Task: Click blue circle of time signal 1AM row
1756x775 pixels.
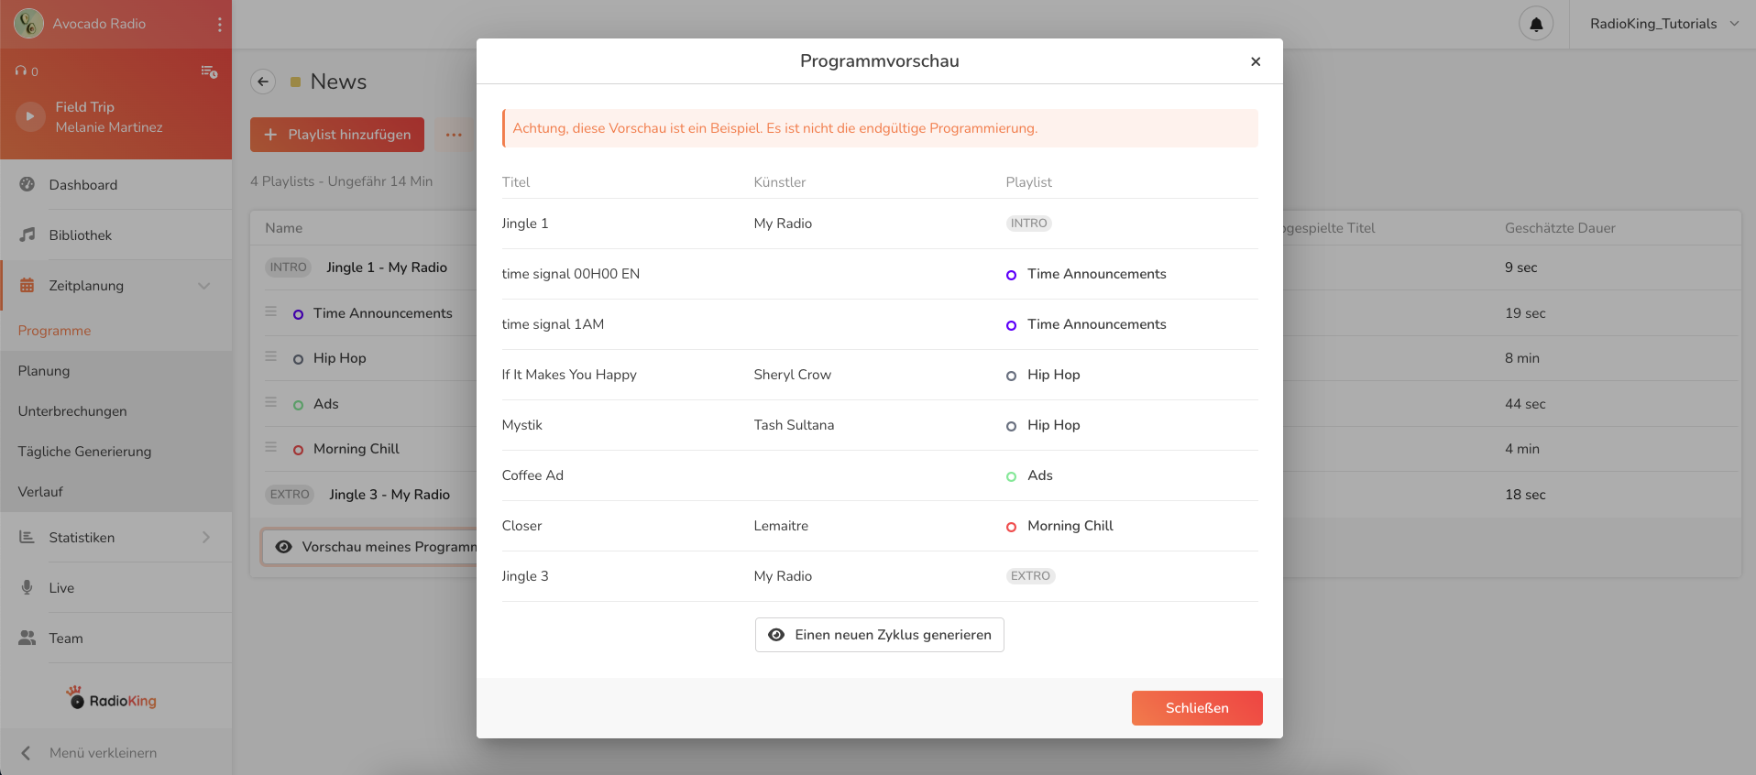Action: point(1011,325)
